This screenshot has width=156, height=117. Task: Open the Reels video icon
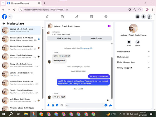62,17
